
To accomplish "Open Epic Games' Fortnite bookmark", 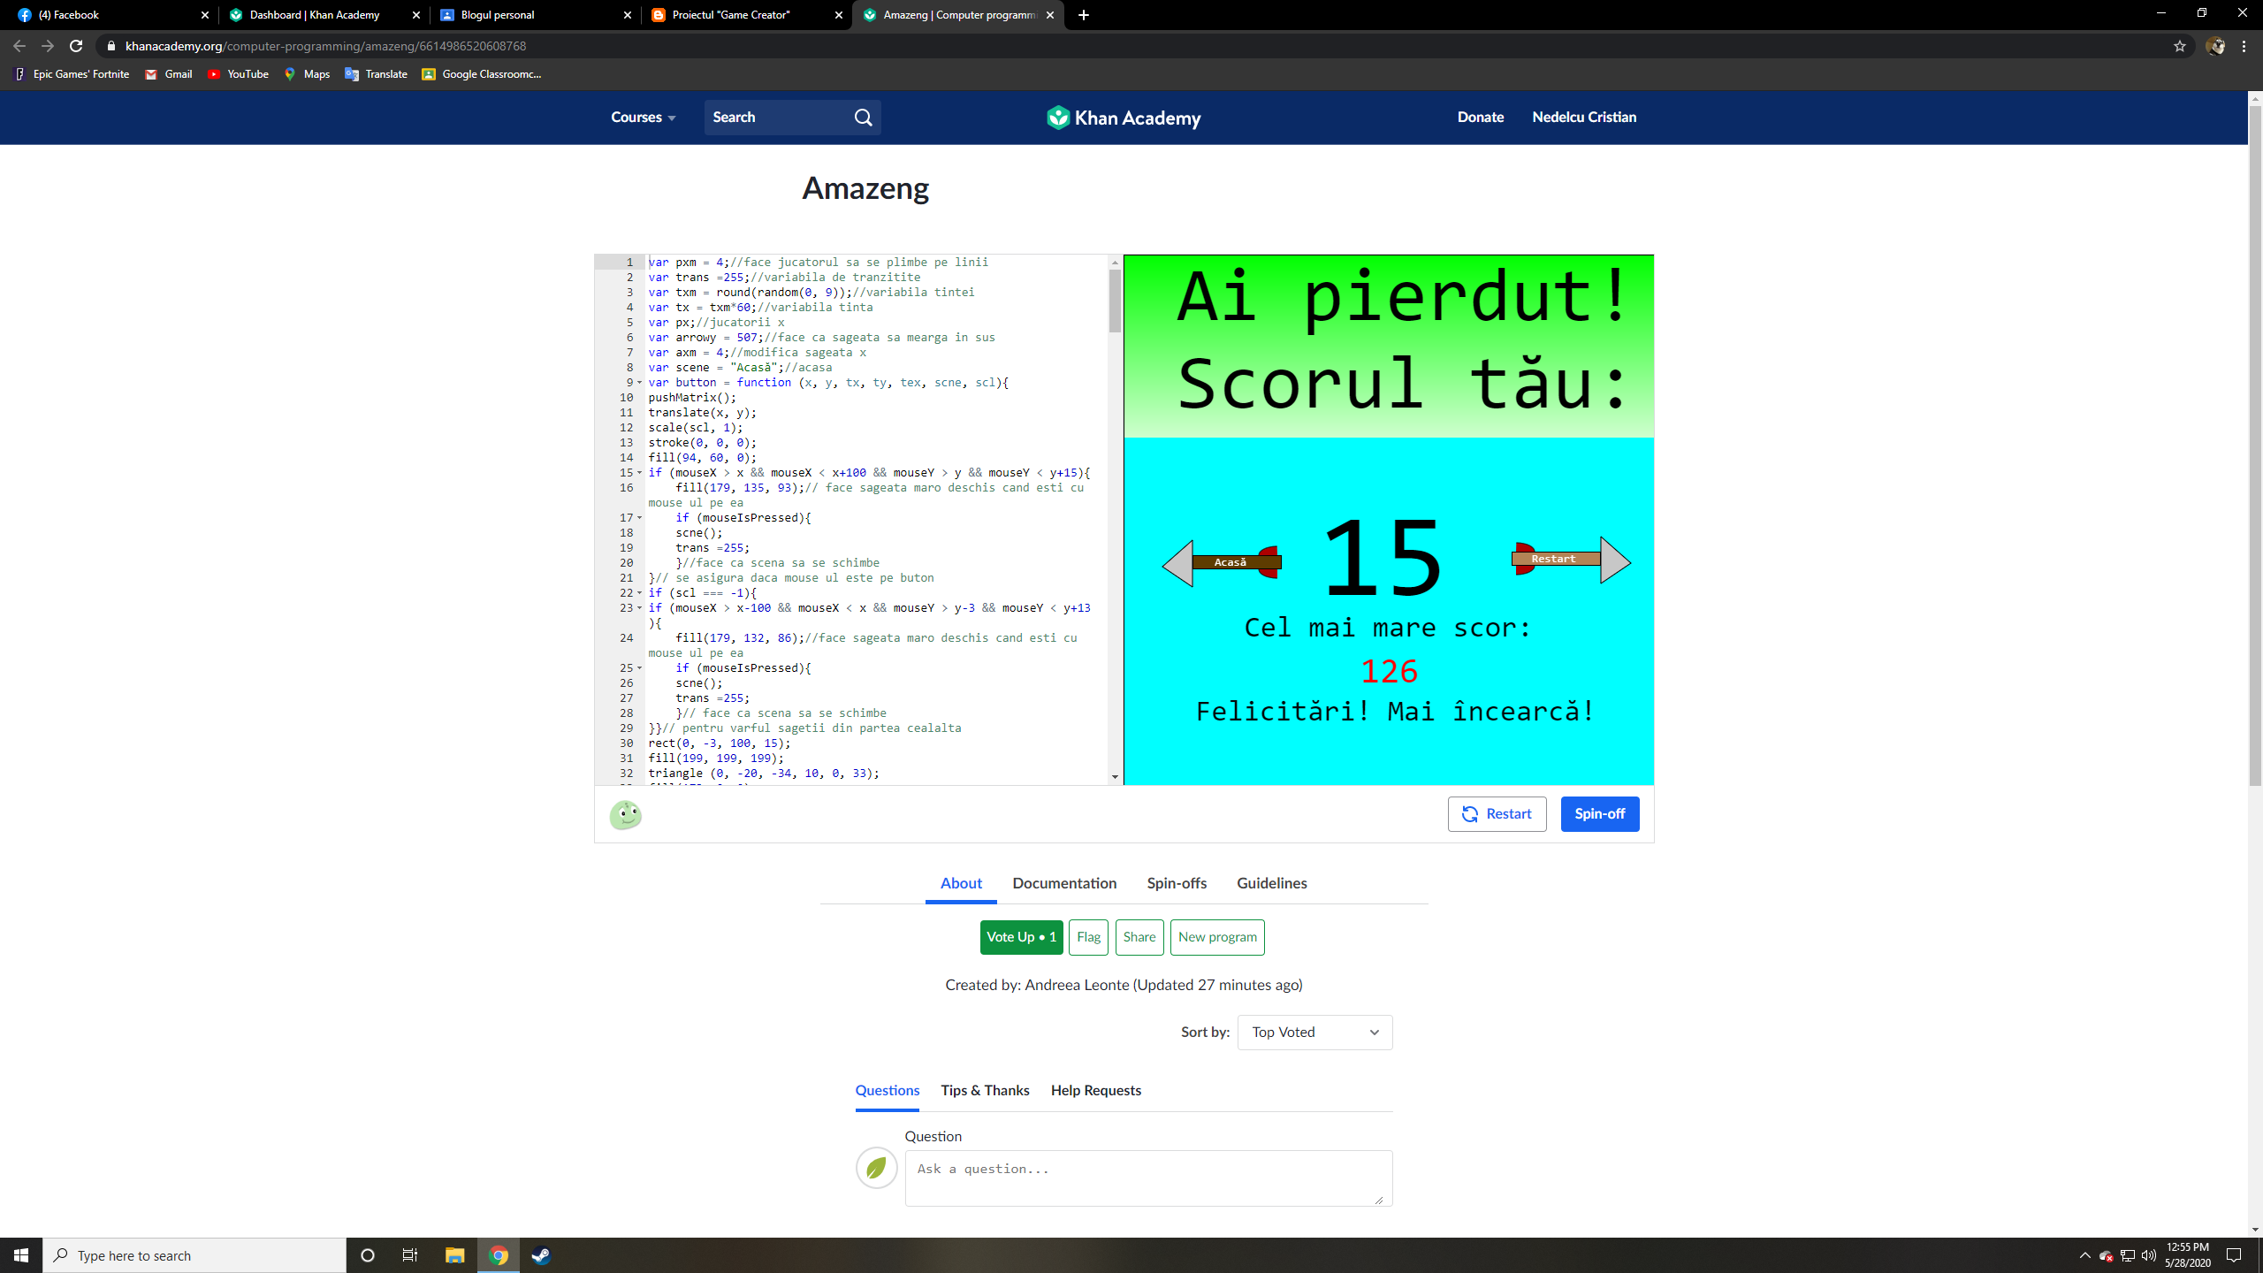I will (72, 74).
